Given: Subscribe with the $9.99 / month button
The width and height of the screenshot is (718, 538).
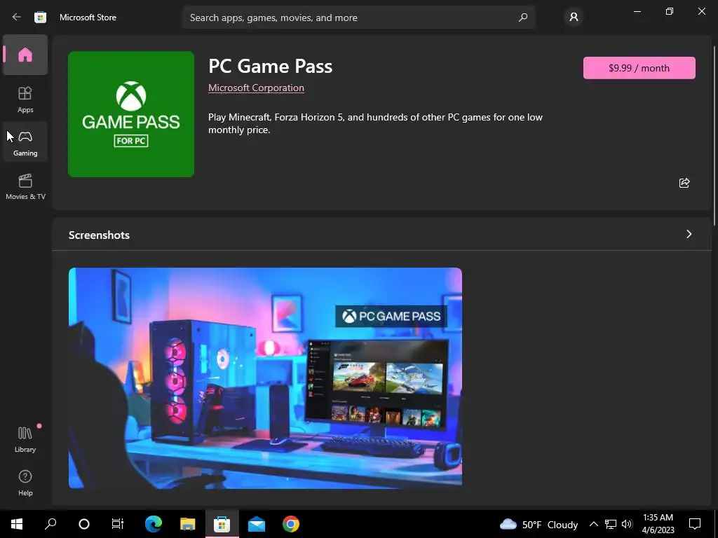Looking at the screenshot, I should pos(639,68).
